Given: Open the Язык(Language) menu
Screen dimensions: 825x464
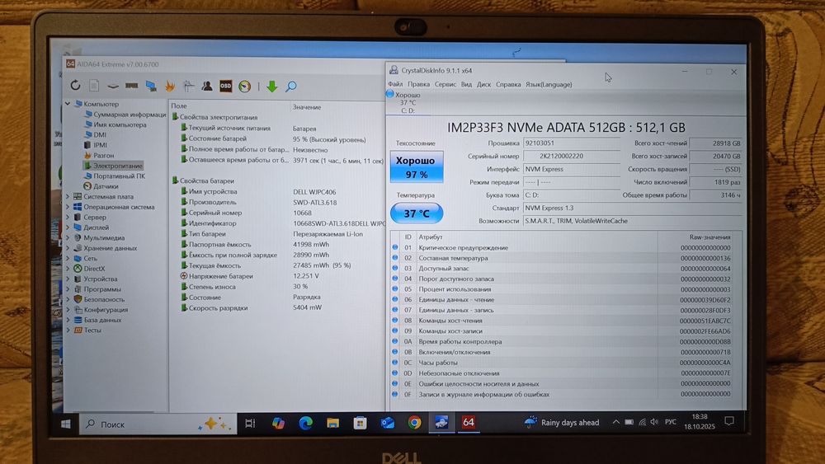Looking at the screenshot, I should [549, 84].
